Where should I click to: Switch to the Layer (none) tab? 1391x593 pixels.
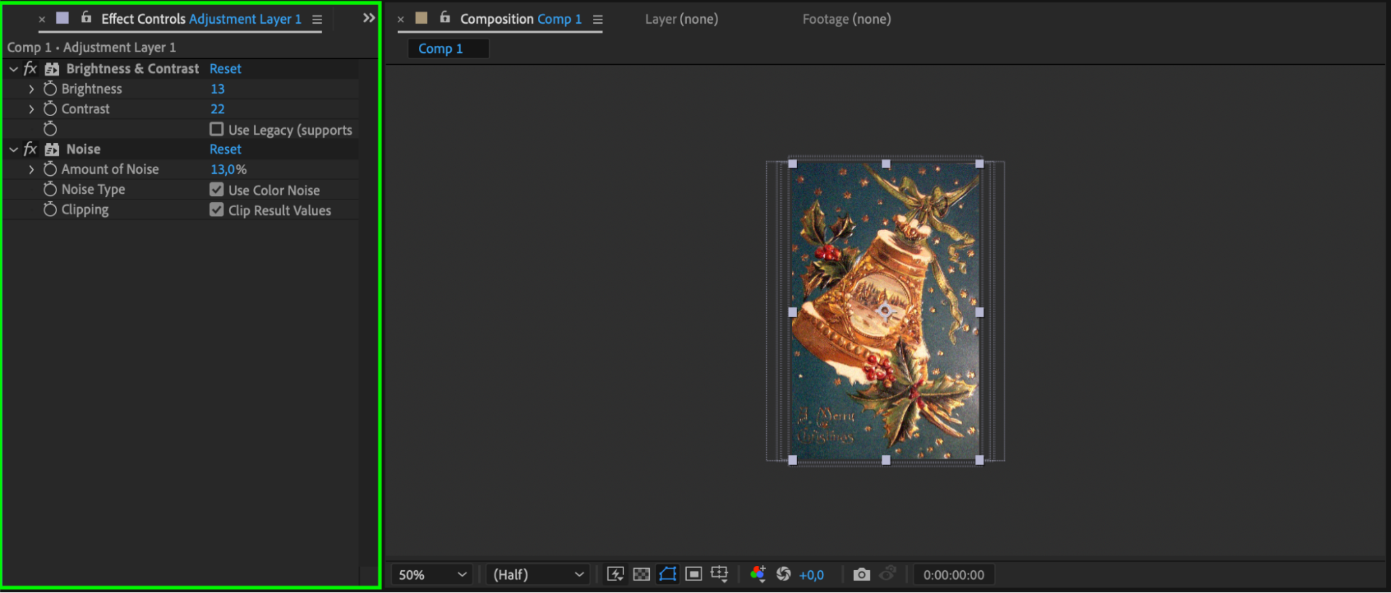pyautogui.click(x=681, y=19)
